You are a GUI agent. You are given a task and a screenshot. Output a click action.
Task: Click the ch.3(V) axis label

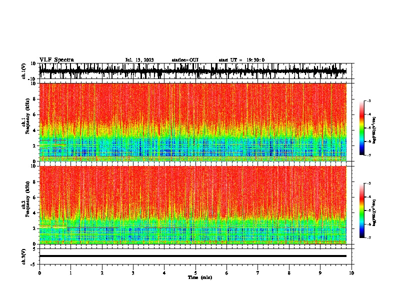[x=24, y=256]
